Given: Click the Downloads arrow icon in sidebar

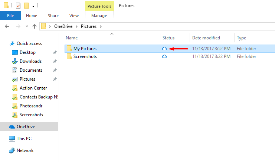Looking at the screenshot, I should 15,61.
